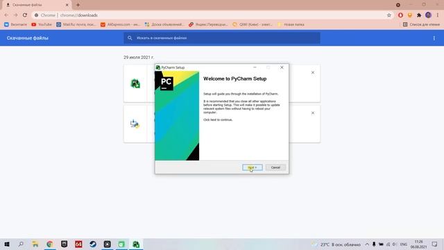Open the Chrome three-dot main menu
This screenshot has height=250, width=444.
pyautogui.click(x=438, y=15)
